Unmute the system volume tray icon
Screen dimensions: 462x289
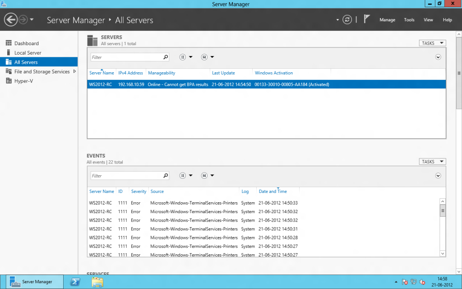[423, 281]
